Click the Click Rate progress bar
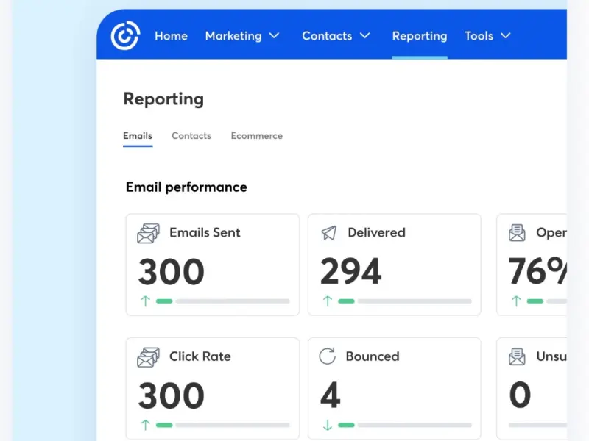 223,425
